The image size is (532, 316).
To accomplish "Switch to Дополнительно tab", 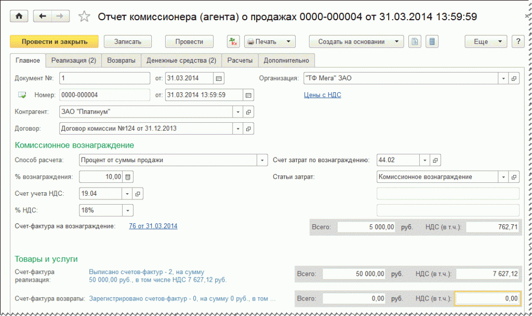I will pyautogui.click(x=286, y=60).
